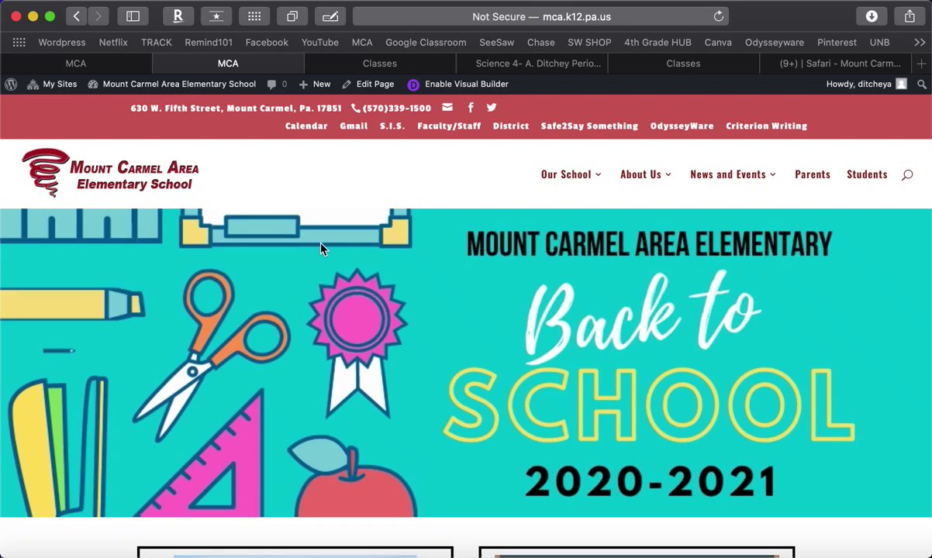Open the Gmail link in header
The image size is (932, 558).
click(354, 126)
